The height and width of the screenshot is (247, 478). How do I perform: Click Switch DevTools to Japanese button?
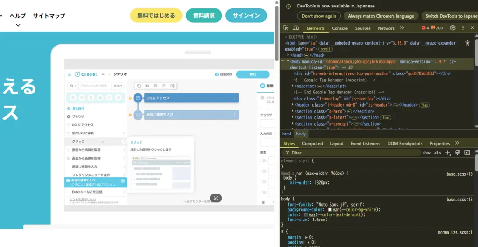[450, 16]
